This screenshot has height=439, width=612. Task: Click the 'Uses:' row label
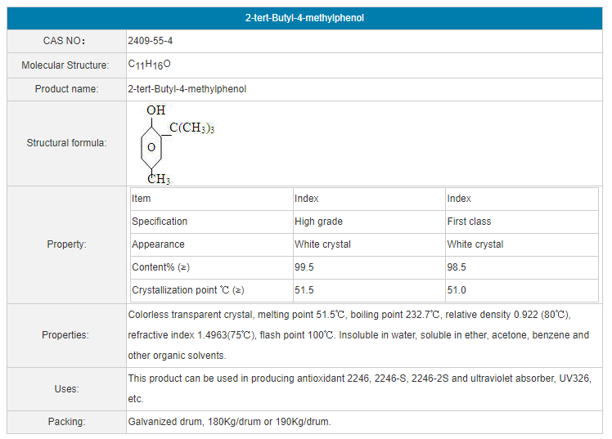[66, 389]
